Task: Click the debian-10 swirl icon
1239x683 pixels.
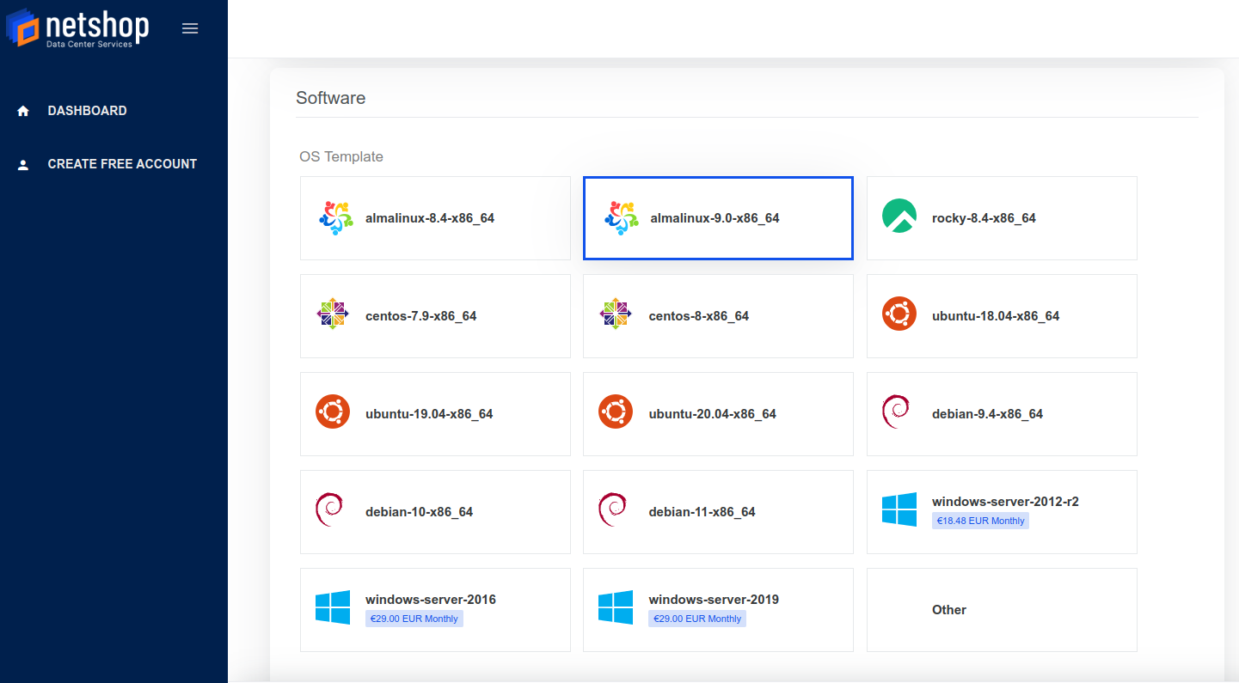Action: point(329,509)
